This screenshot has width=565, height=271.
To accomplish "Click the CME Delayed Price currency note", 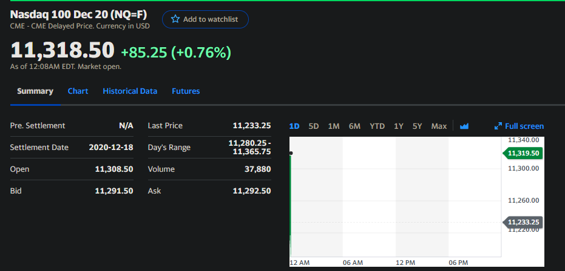I will 80,26.
